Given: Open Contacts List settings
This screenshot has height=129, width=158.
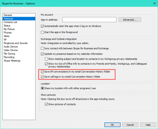Looking at the screenshot, I should 19,22.
